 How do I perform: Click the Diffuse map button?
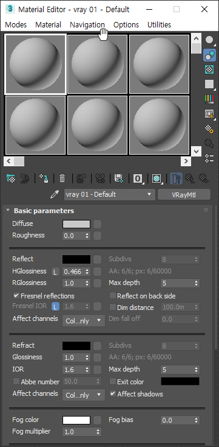point(98,224)
